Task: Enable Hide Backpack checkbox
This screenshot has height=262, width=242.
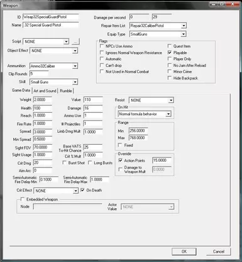Action: [x=170, y=78]
